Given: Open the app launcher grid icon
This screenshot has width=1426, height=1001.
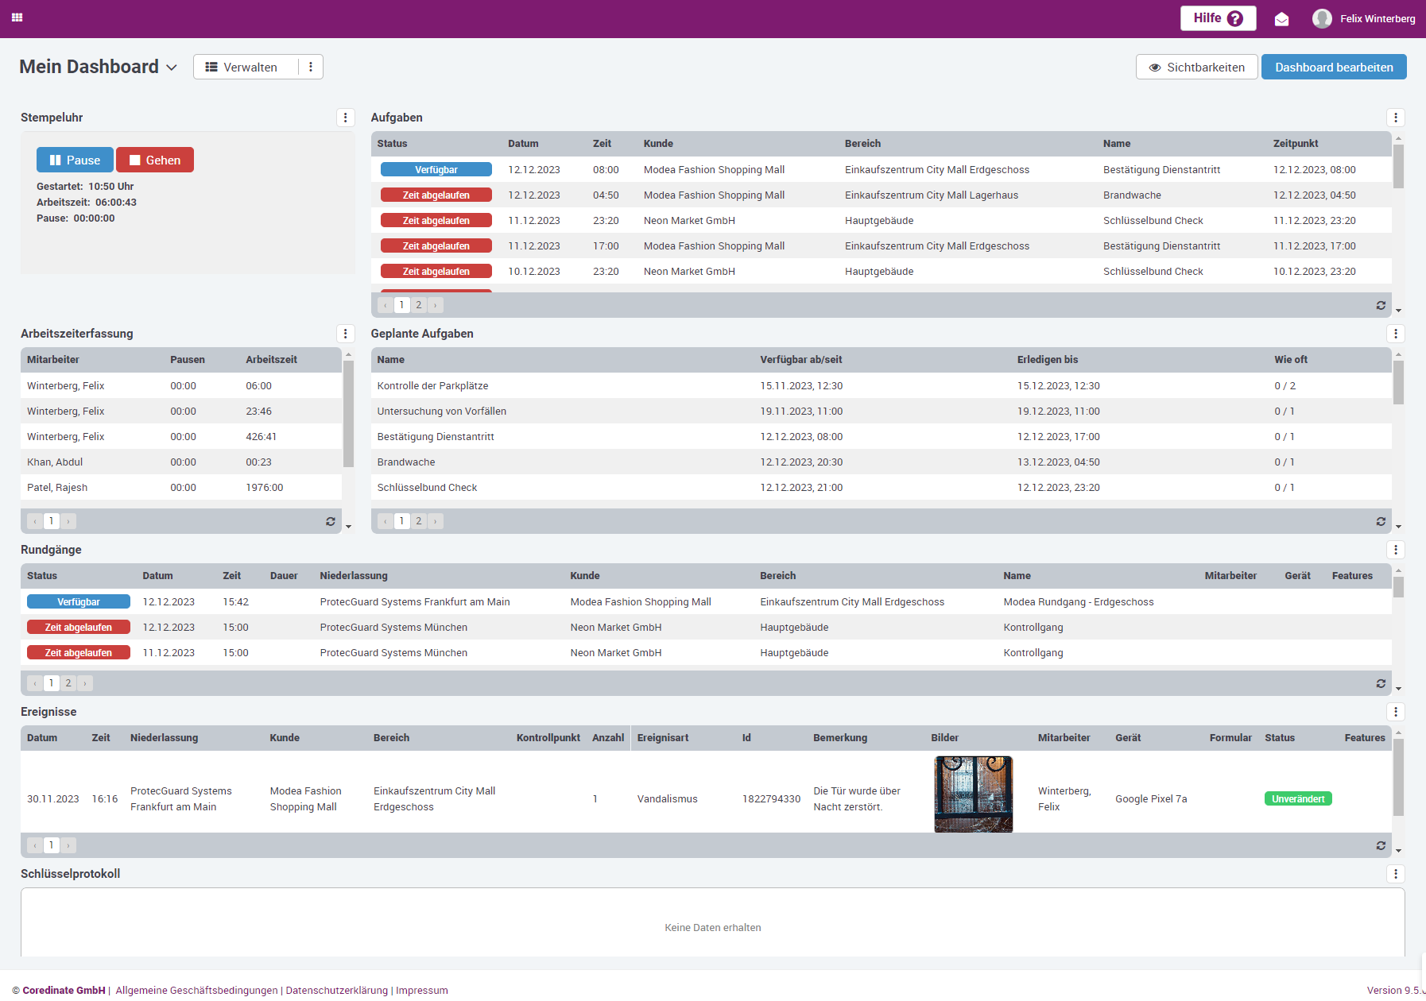Looking at the screenshot, I should 17,17.
